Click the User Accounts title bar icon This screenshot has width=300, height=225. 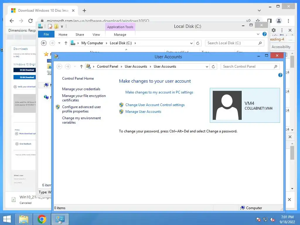click(57, 57)
